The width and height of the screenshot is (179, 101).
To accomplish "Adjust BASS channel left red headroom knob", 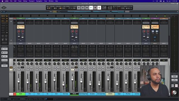I will pos(19,31).
